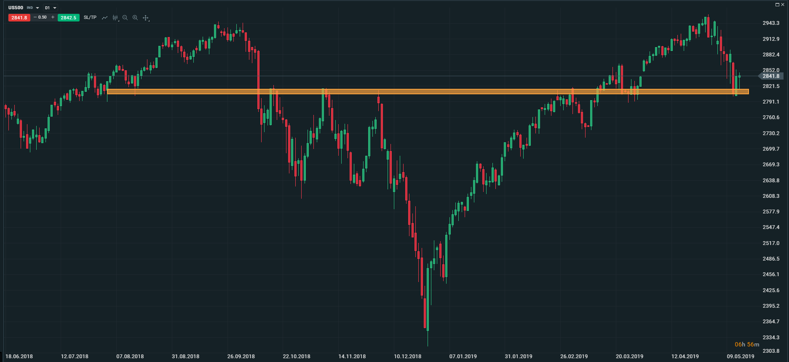Click the candle countdown timer 06h 56m
This screenshot has height=362, width=789.
pos(747,344)
